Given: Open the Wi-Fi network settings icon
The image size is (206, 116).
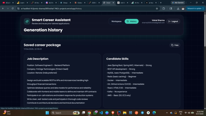Looking at the screenshot, I should (x=186, y=113).
